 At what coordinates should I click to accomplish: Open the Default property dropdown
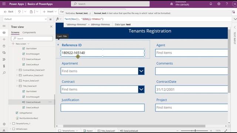25,19
